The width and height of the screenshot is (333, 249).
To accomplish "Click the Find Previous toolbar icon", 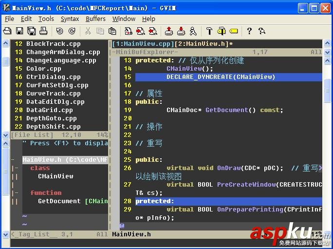I will (153, 31).
